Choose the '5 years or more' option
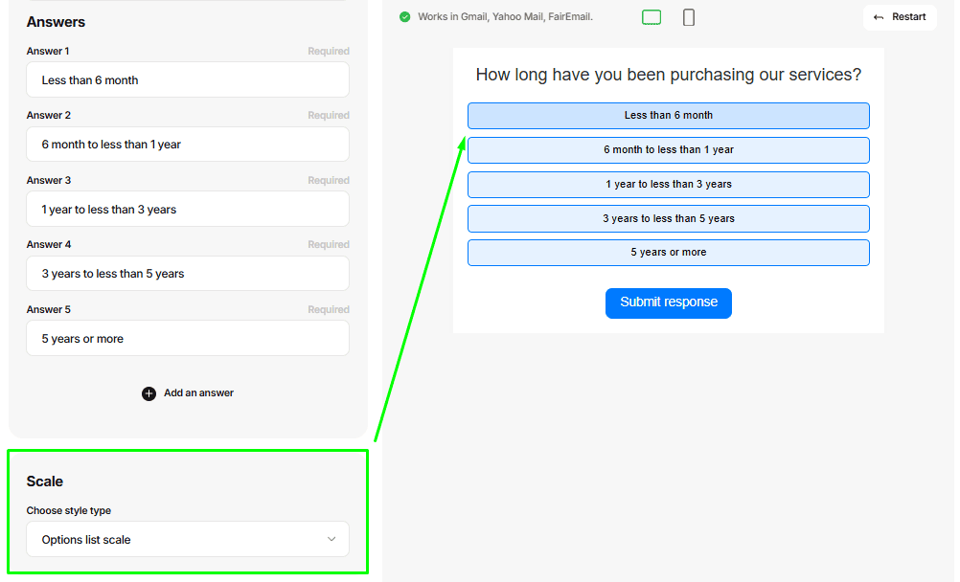The image size is (960, 582). tap(668, 253)
